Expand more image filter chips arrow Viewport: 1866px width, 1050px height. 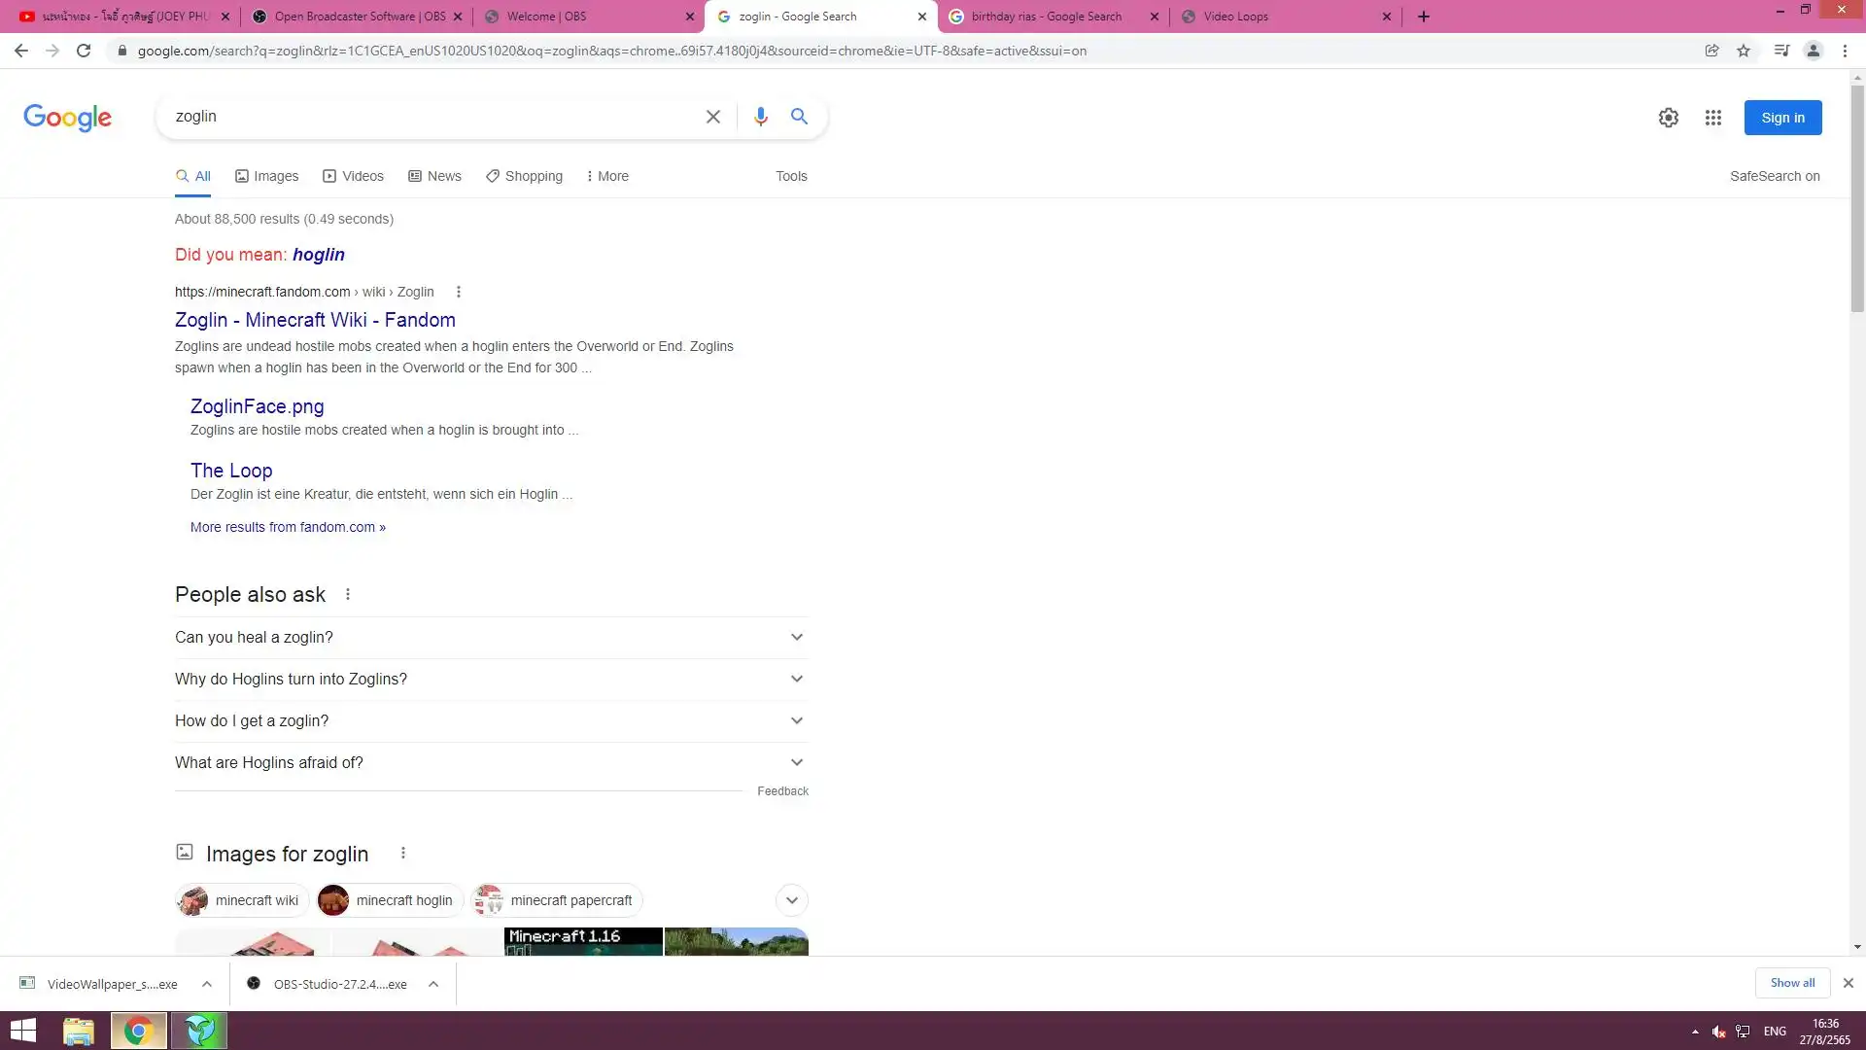[x=791, y=900]
